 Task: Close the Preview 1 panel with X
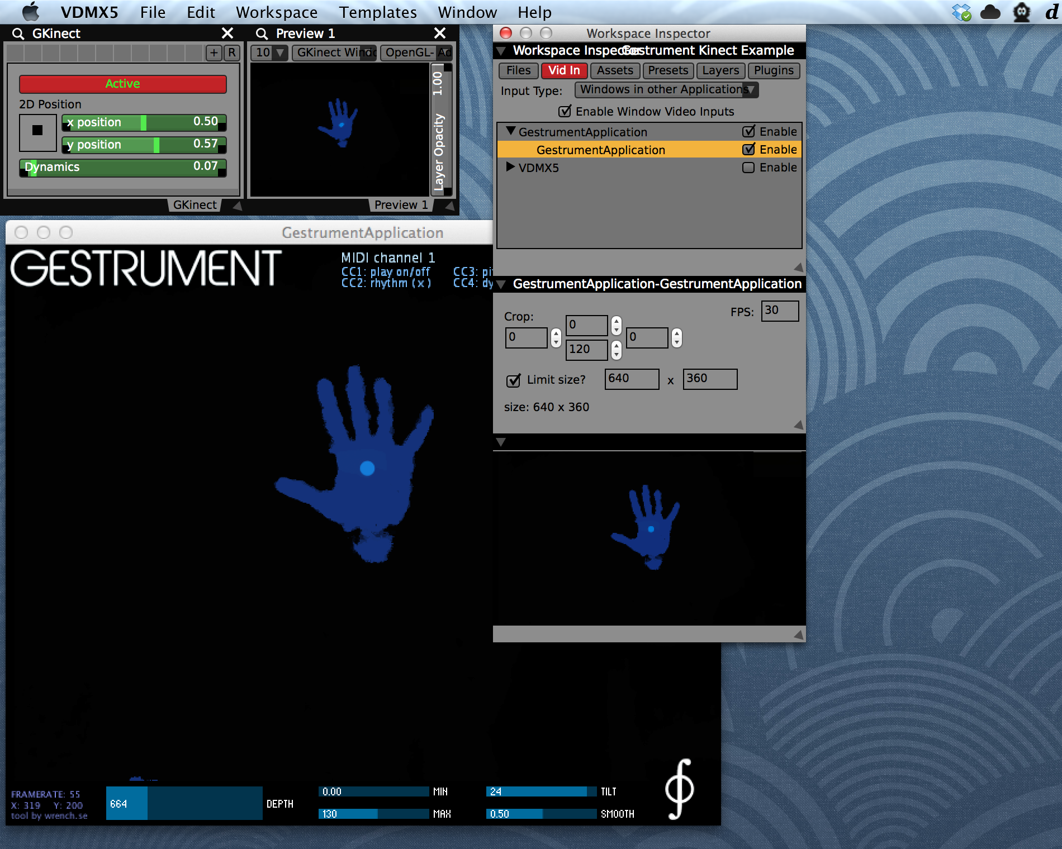tap(440, 34)
